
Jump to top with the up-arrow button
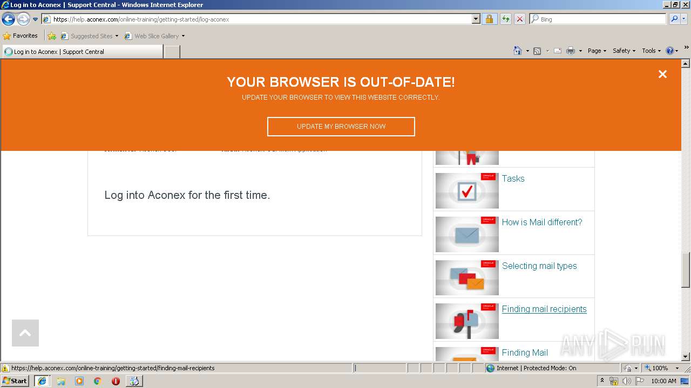tap(25, 333)
